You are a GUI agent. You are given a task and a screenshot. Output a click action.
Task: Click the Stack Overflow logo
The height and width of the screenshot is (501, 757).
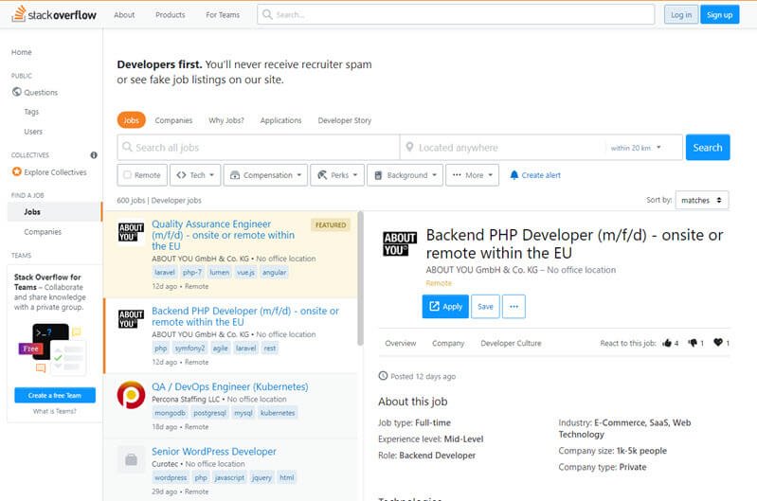54,14
